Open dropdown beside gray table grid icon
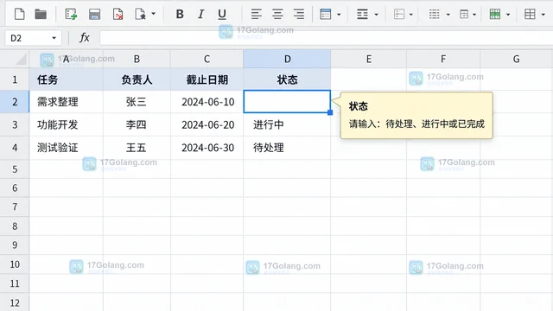The image size is (553, 311). pyautogui.click(x=543, y=15)
